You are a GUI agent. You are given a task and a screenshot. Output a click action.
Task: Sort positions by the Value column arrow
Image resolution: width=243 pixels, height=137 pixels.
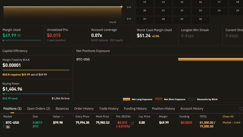point(62,117)
